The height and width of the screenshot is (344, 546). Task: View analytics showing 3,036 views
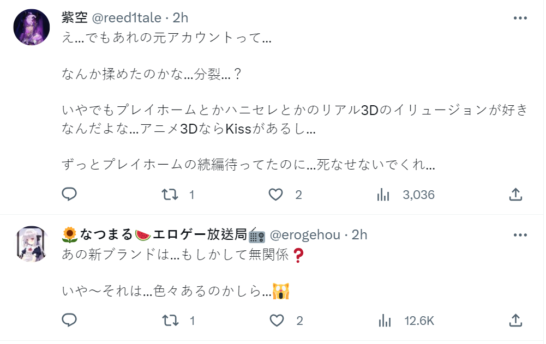click(x=383, y=195)
